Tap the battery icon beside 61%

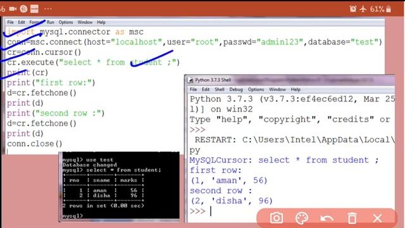point(389,9)
